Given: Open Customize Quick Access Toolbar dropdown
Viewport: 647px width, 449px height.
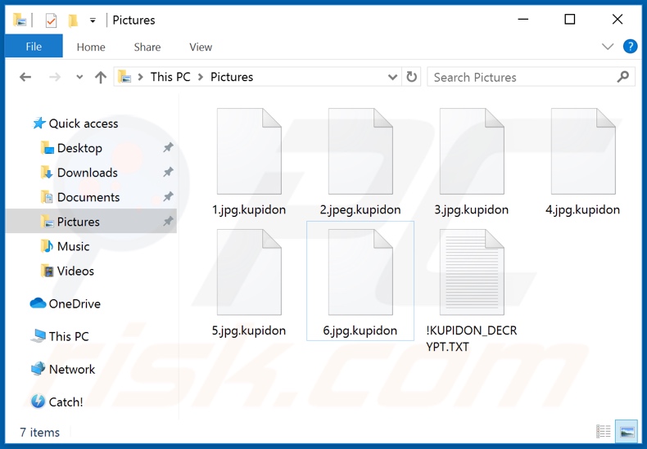Looking at the screenshot, I should click(x=93, y=20).
